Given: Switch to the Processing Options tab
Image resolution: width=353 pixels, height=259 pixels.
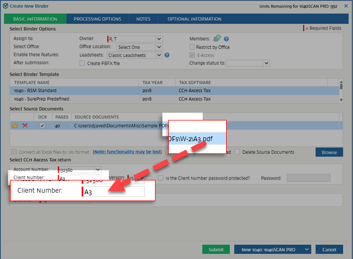Looking at the screenshot, I should 97,19.
